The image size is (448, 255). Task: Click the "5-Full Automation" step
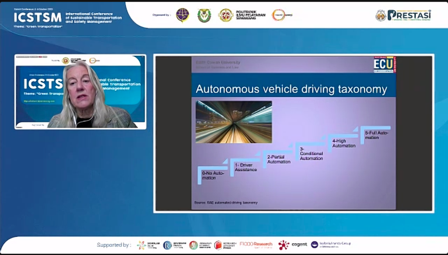(376, 135)
